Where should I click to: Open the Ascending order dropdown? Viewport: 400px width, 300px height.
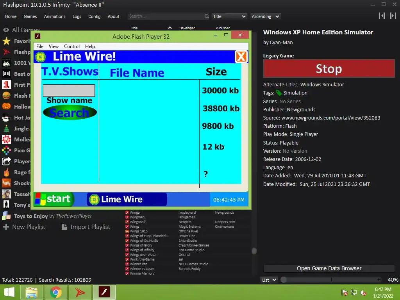pos(265,16)
